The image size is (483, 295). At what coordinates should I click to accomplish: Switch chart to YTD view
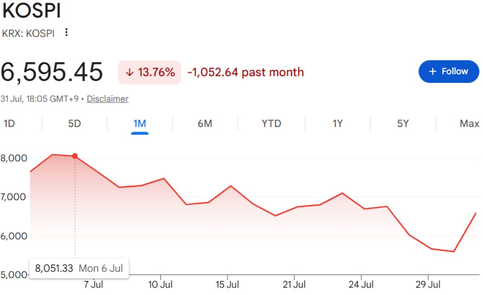pos(271,124)
